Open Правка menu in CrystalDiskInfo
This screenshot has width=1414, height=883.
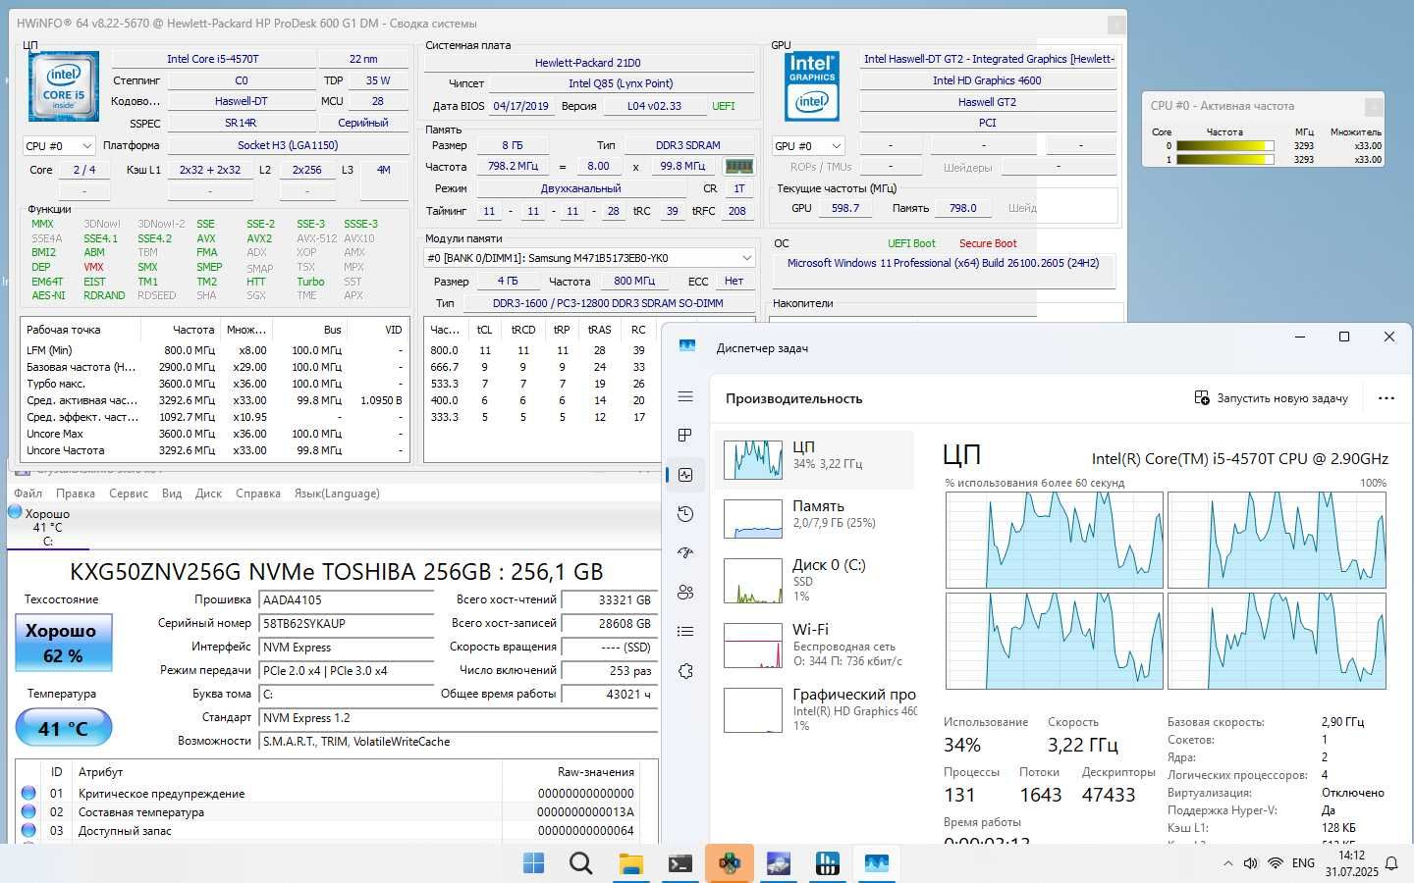click(76, 493)
